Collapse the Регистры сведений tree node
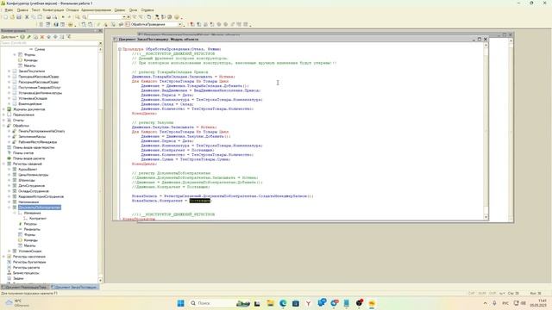This screenshot has width=552, height=310. coord(3,164)
